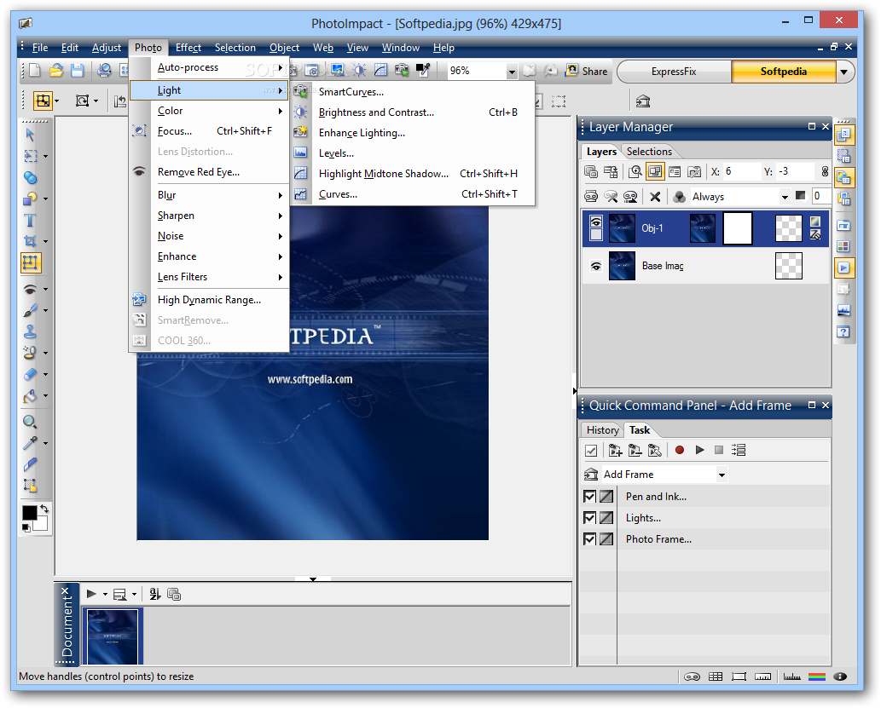Switch to the History tab
This screenshot has height=708, width=881.
click(602, 430)
